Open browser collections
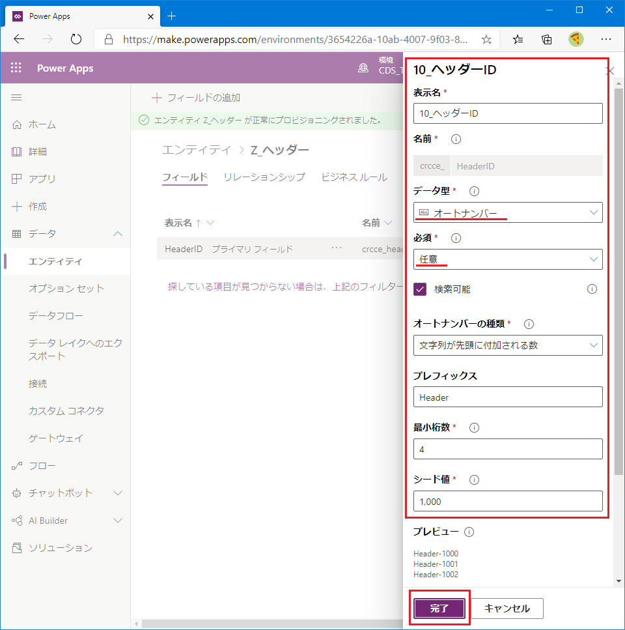This screenshot has height=630, width=625. point(547,39)
